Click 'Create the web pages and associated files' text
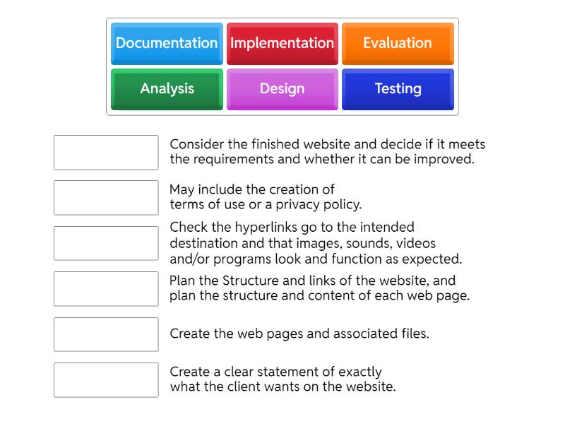This screenshot has width=565, height=424. pos(299,334)
